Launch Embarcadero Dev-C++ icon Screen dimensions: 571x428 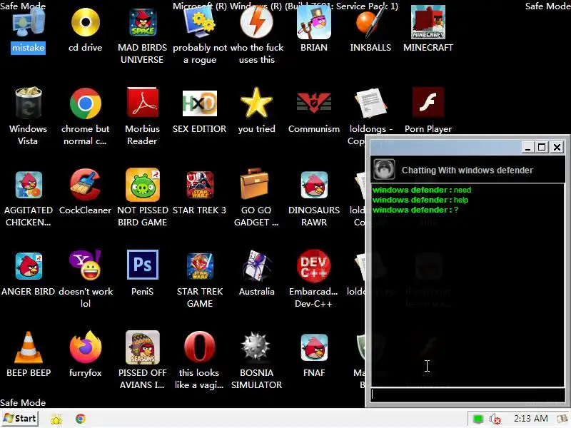314,265
